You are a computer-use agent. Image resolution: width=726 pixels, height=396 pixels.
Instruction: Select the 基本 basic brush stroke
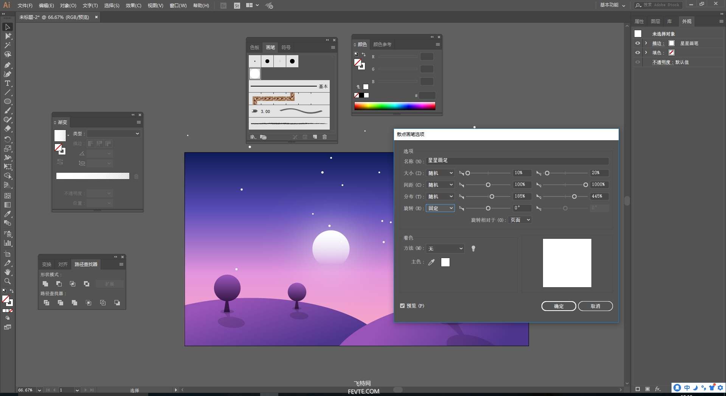pos(289,87)
